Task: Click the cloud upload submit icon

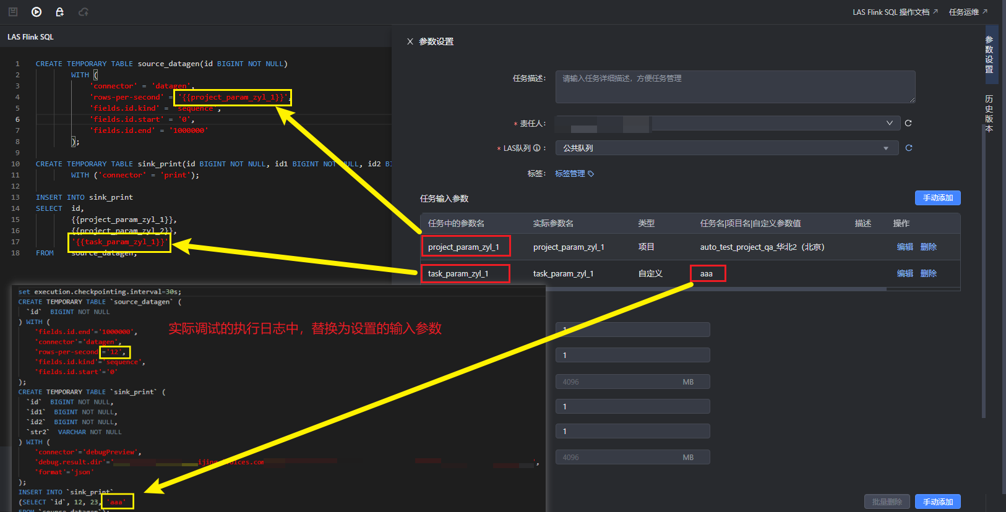Action: [84, 12]
